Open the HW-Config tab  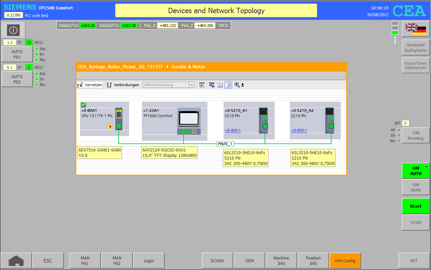click(x=345, y=261)
